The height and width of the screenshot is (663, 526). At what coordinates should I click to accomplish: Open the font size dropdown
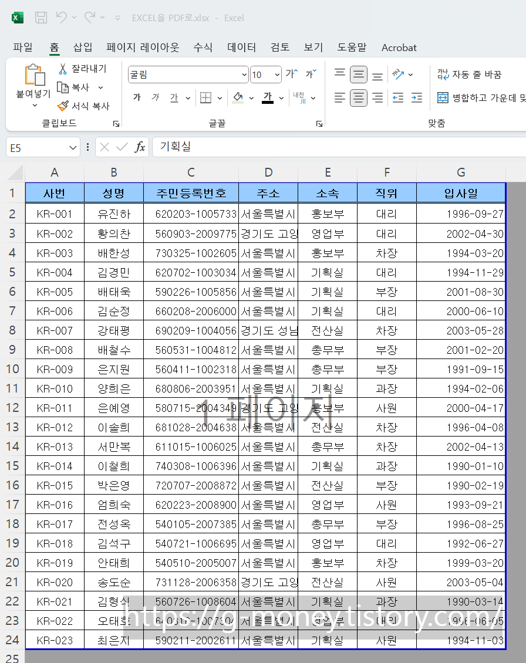coord(277,75)
